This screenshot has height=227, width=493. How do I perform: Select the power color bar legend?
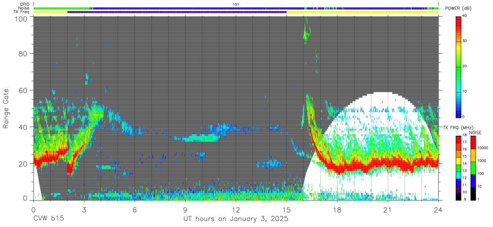458,66
